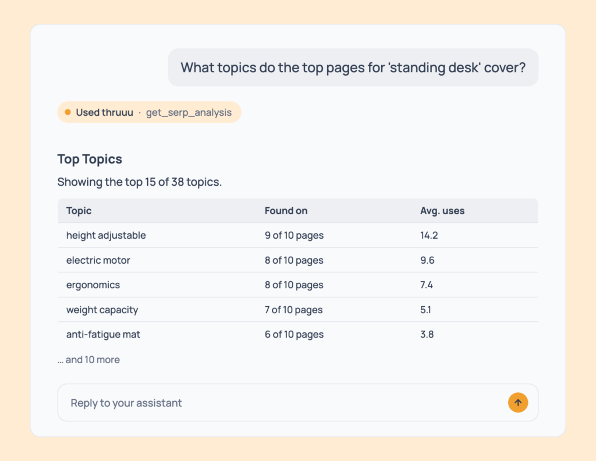This screenshot has width=596, height=461.
Task: Click '8 of 10 pages' in ergonomics row
Action: pyautogui.click(x=294, y=285)
